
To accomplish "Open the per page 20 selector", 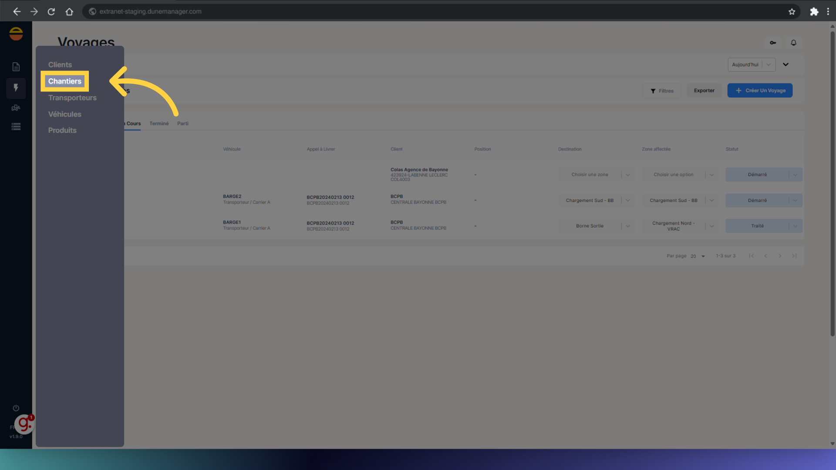I will 698,256.
